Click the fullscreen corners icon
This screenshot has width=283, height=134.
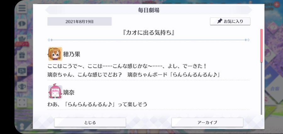coord(22,102)
